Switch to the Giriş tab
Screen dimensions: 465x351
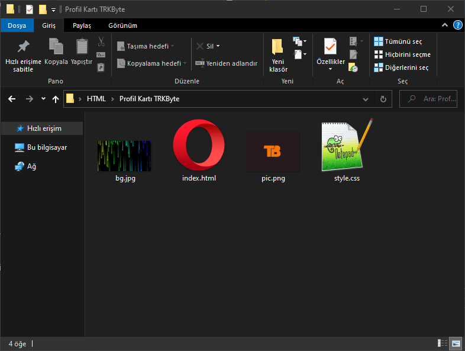tap(49, 25)
